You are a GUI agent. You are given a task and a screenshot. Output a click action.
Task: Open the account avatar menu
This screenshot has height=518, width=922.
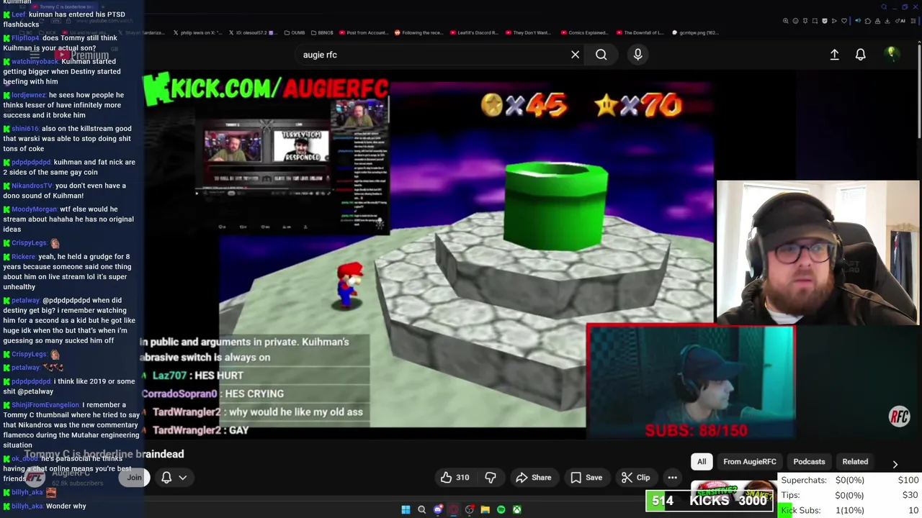[891, 54]
